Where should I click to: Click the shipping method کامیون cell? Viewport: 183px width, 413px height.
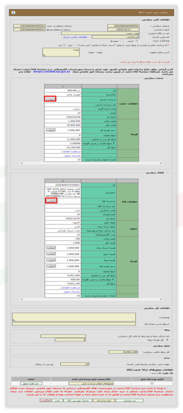[x=63, y=222]
